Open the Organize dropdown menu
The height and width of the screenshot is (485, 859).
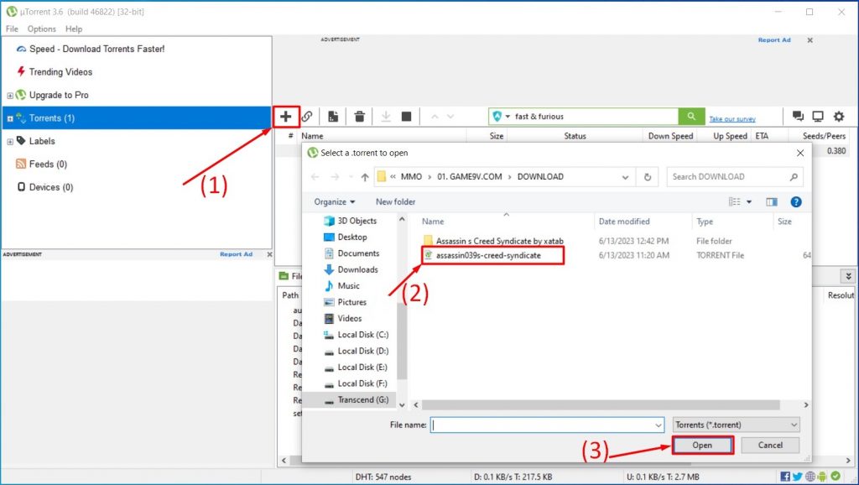point(334,201)
